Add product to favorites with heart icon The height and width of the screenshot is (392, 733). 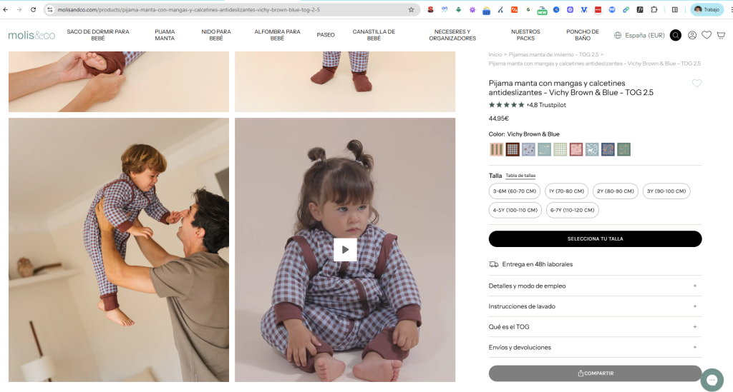click(696, 84)
